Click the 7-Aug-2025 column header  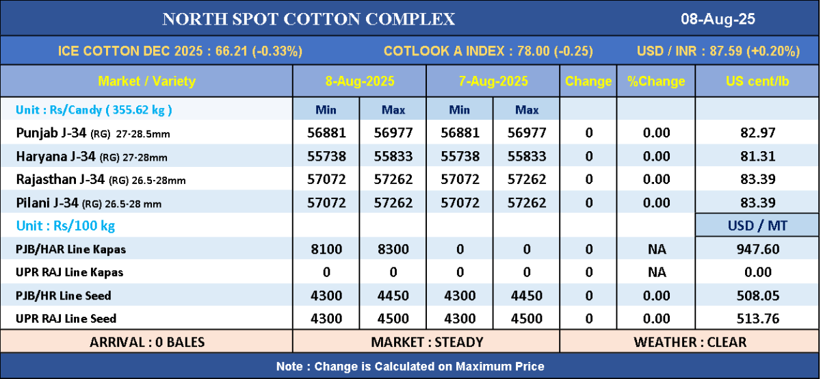pos(493,81)
